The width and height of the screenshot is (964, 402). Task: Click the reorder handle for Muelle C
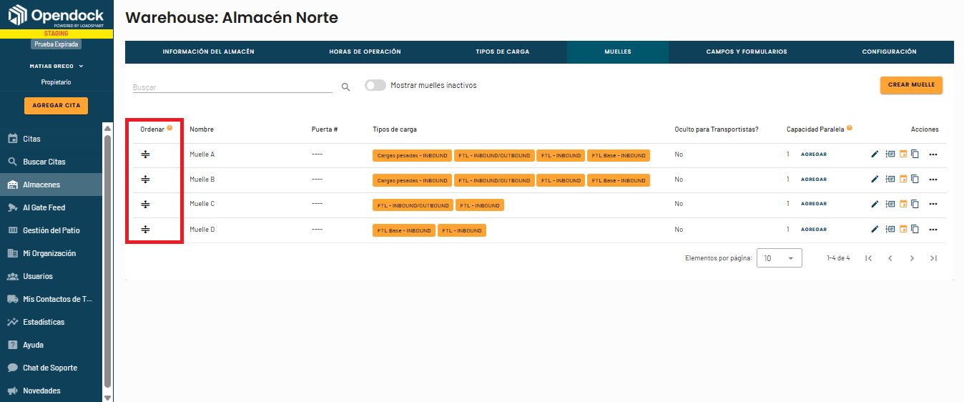click(145, 205)
